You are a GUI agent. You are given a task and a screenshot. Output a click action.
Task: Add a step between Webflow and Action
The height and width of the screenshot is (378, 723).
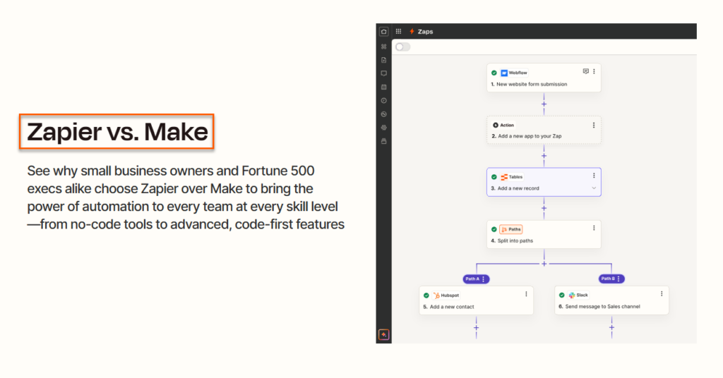click(544, 104)
